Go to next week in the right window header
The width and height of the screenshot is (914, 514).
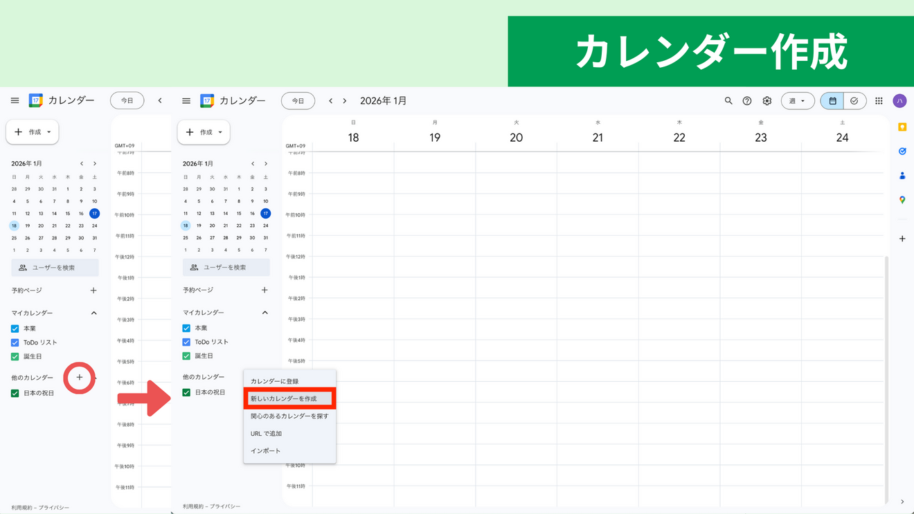point(345,101)
